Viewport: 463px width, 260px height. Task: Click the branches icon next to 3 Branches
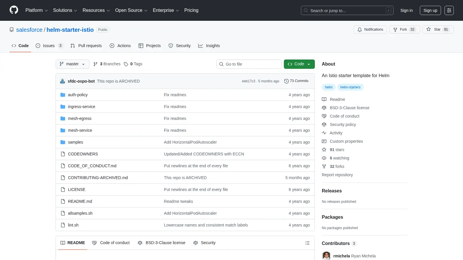click(95, 64)
